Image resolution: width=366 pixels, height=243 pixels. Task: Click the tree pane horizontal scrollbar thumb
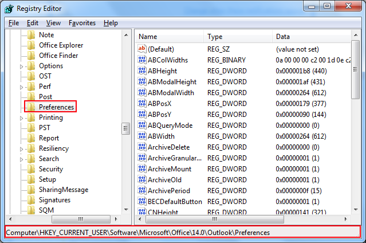pos(81,219)
